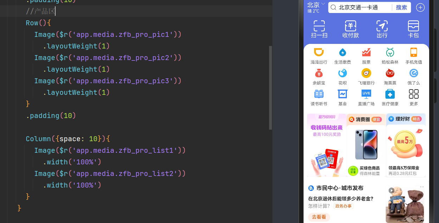Click the Column({space: 10}) line
The image size is (439, 223).
pos(68,139)
